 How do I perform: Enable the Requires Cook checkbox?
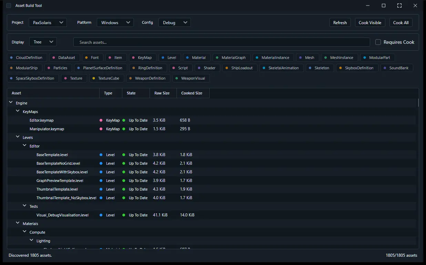pos(378,42)
